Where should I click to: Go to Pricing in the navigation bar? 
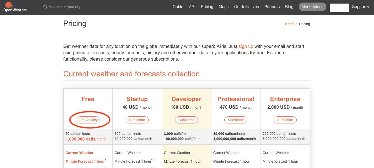pos(207,7)
